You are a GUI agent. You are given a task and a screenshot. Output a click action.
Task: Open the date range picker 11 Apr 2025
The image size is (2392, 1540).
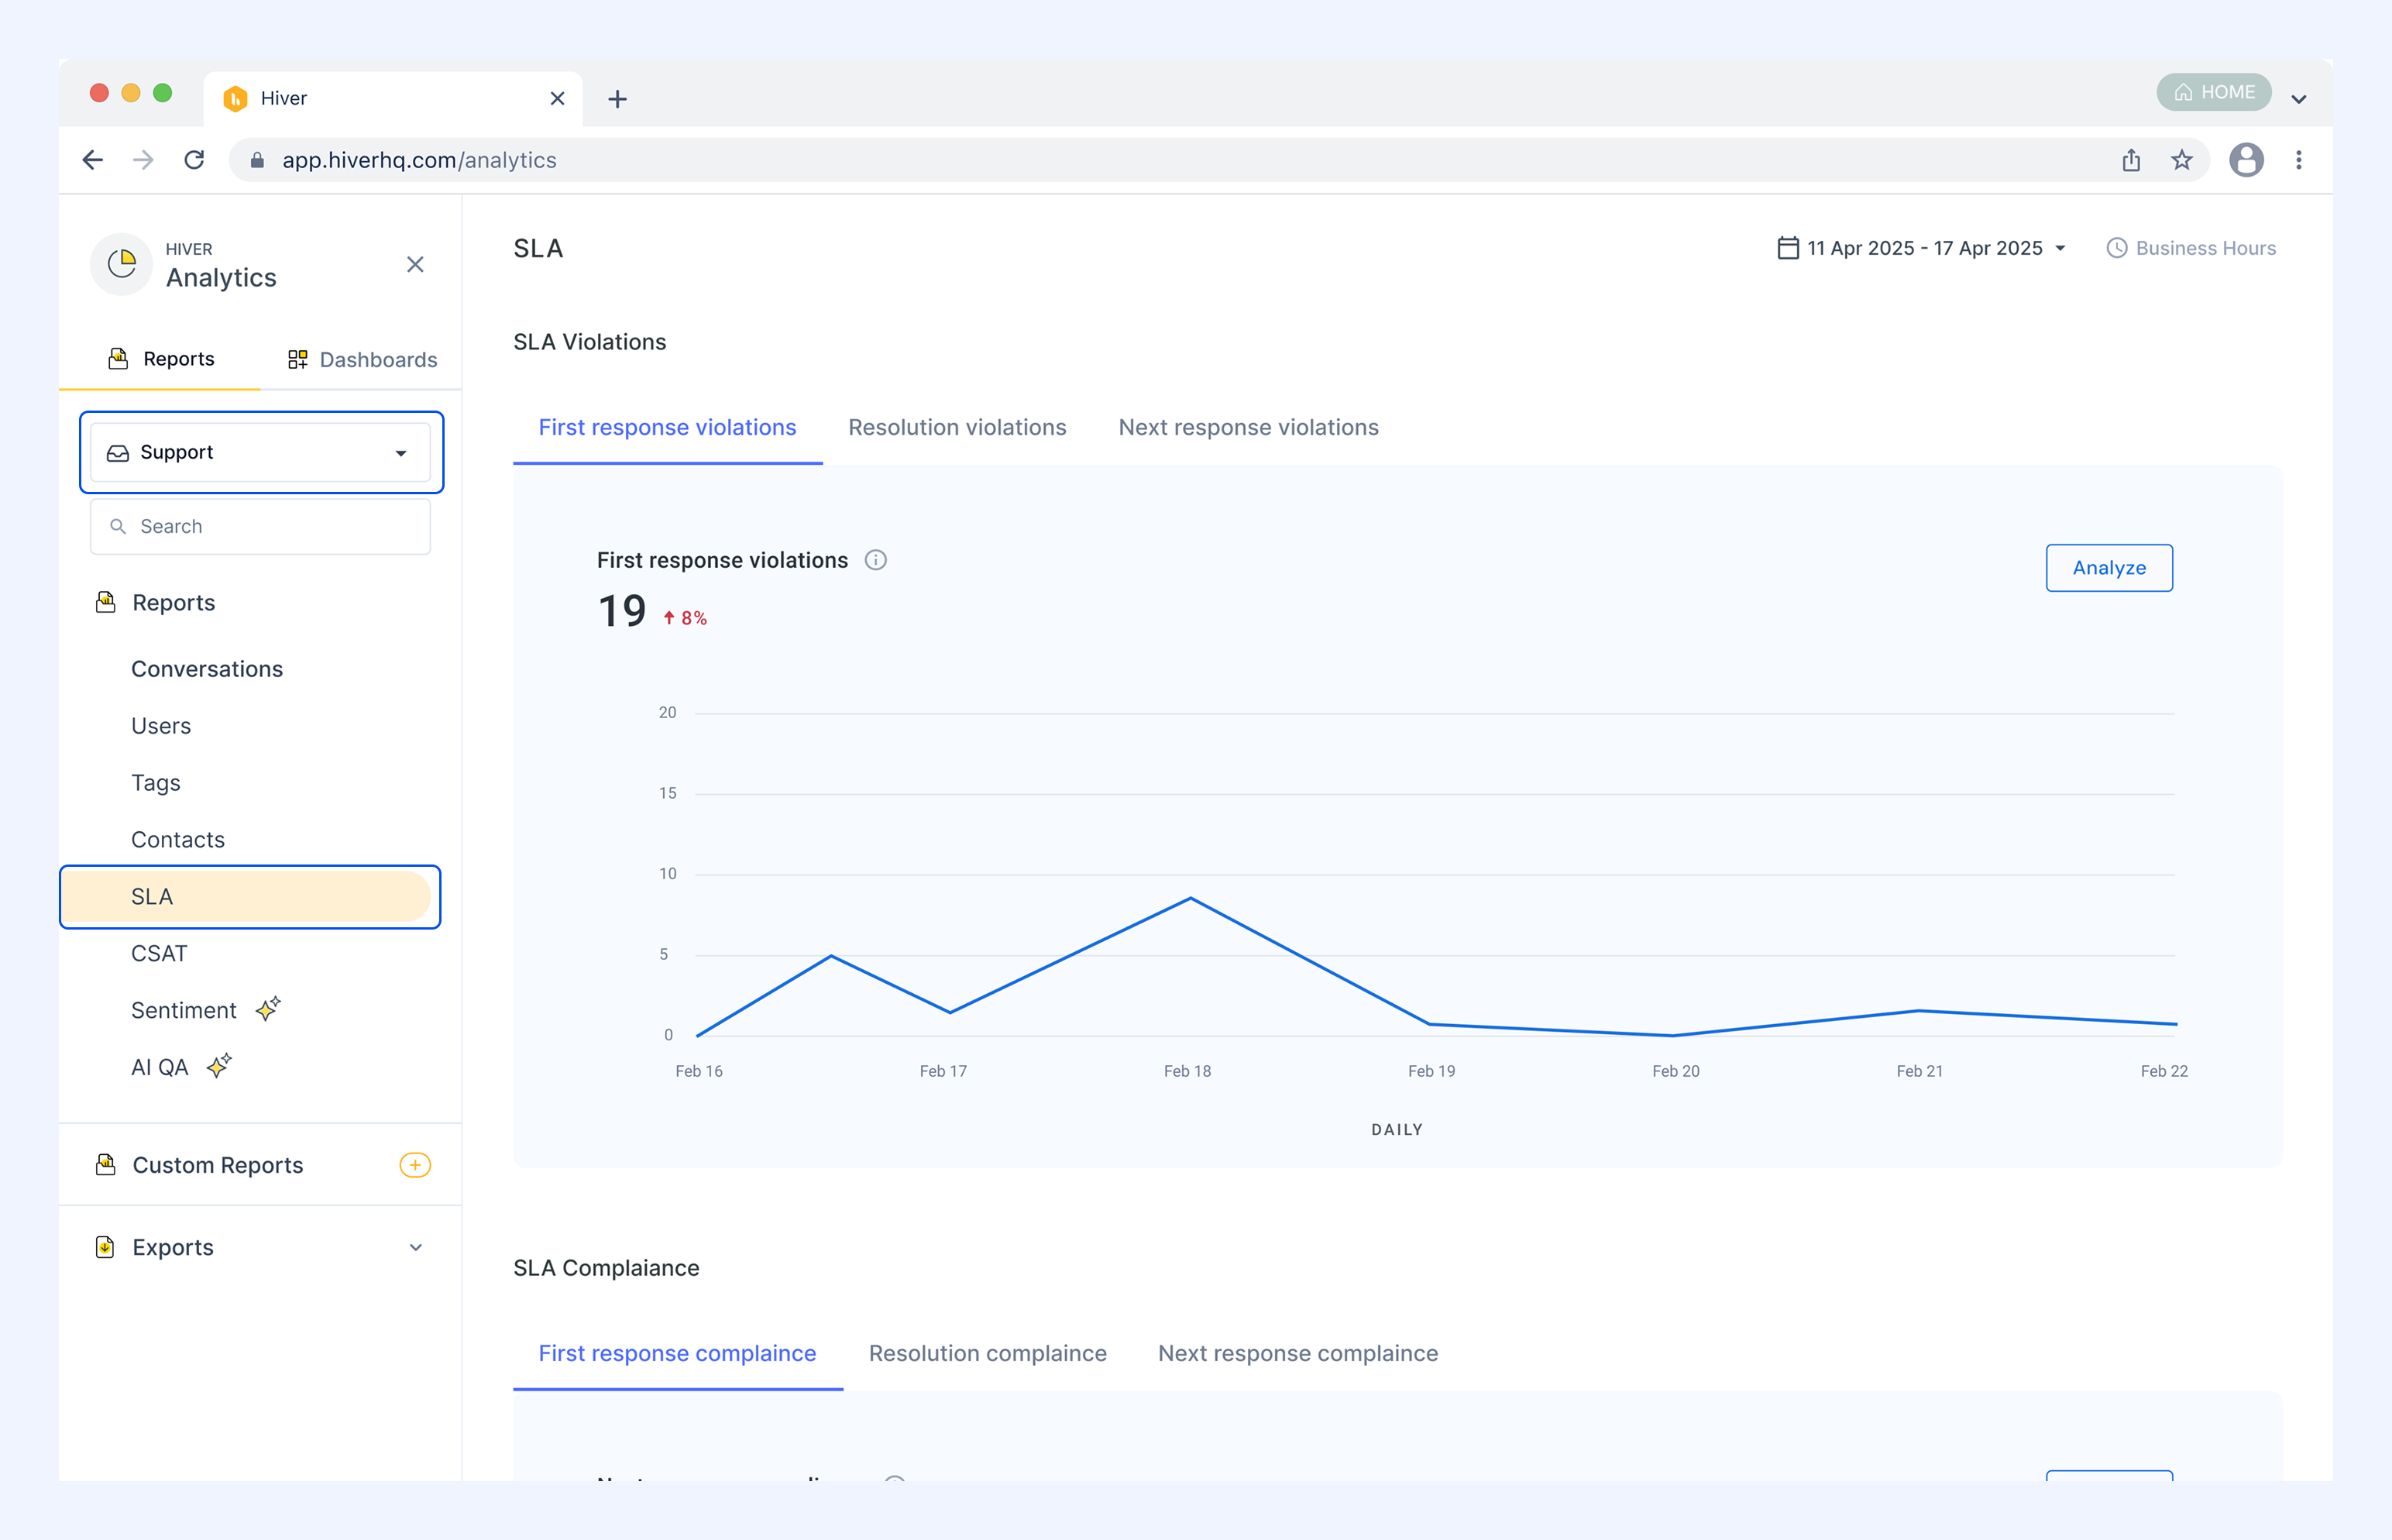pyautogui.click(x=1921, y=248)
